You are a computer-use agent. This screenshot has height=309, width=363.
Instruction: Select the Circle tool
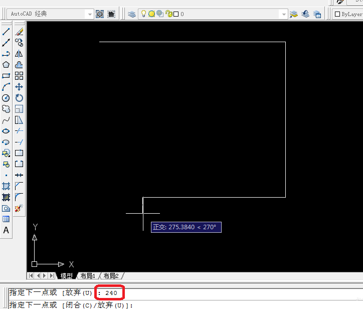(6, 98)
